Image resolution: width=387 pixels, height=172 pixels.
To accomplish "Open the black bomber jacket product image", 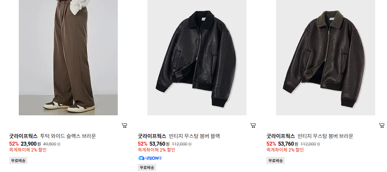I will [197, 58].
